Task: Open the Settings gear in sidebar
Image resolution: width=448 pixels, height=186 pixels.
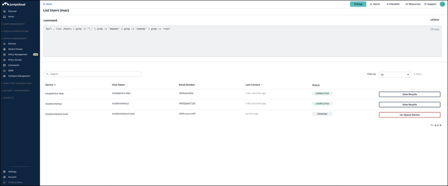Action: coord(12,172)
